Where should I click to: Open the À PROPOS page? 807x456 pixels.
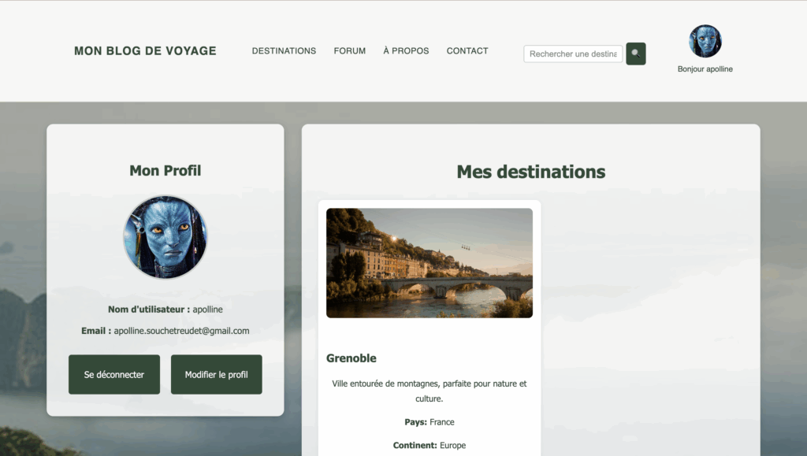(x=406, y=51)
